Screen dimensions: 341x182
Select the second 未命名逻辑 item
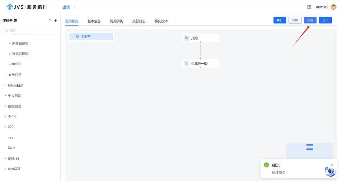20,54
